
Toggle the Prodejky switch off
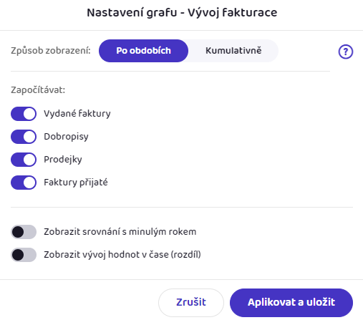pyautogui.click(x=24, y=160)
